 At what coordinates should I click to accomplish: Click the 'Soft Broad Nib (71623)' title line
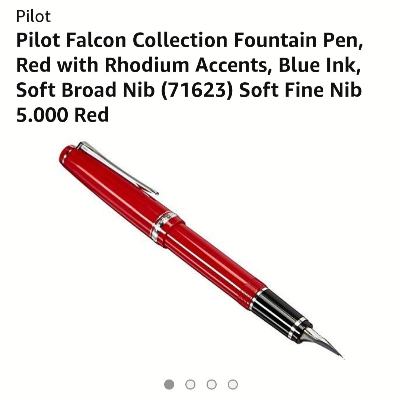coord(125,90)
